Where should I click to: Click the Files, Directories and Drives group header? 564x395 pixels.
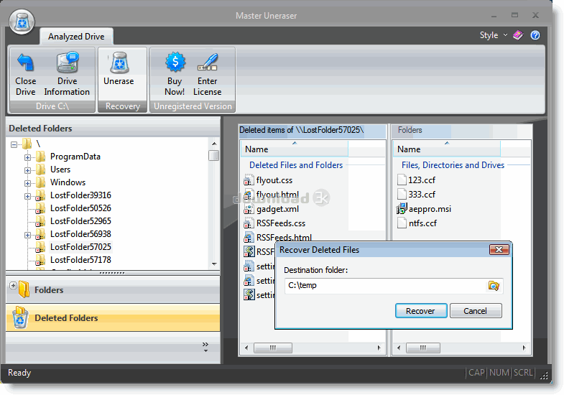(453, 165)
